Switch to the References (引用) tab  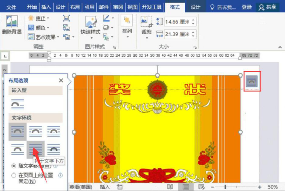tap(89, 7)
